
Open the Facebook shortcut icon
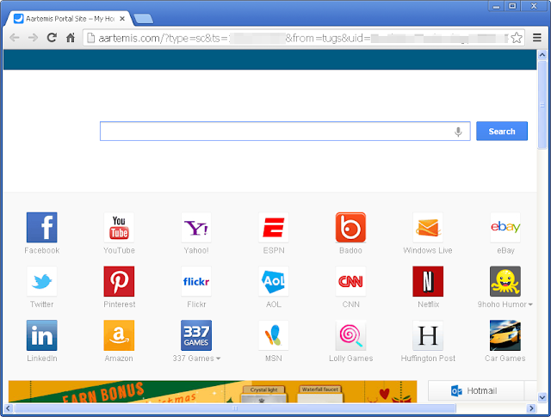pyautogui.click(x=42, y=227)
